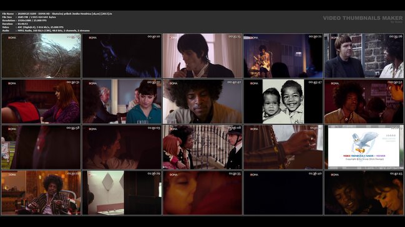Screen dimensions: 405x227
Task: Click the DOMA logo on the redhead woman thumbnail
Action: tap(12, 83)
